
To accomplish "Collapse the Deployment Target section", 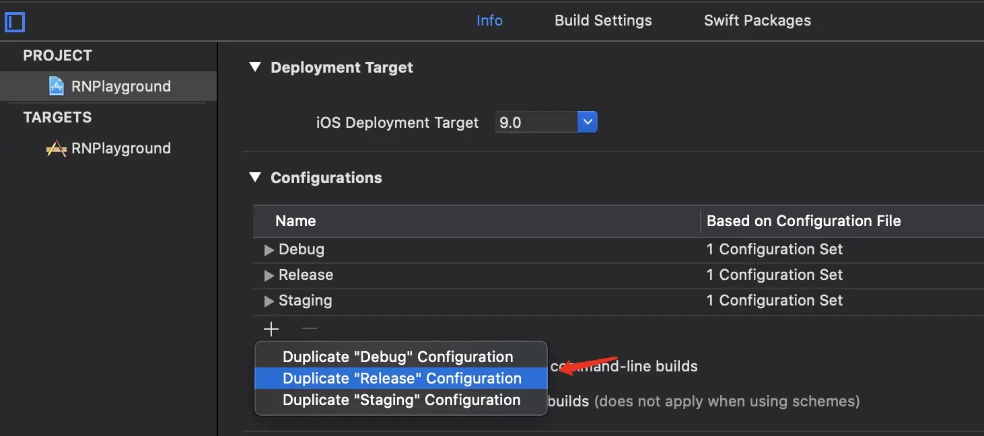I will point(254,67).
